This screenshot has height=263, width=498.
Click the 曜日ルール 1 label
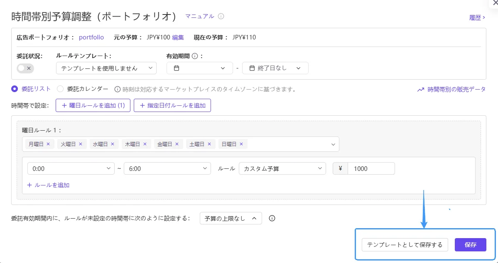click(42, 130)
